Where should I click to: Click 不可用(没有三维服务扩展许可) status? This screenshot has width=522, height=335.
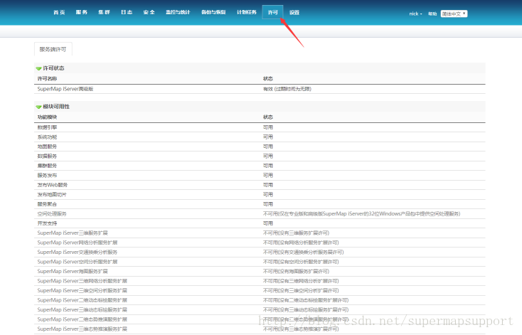pyautogui.click(x=296, y=233)
